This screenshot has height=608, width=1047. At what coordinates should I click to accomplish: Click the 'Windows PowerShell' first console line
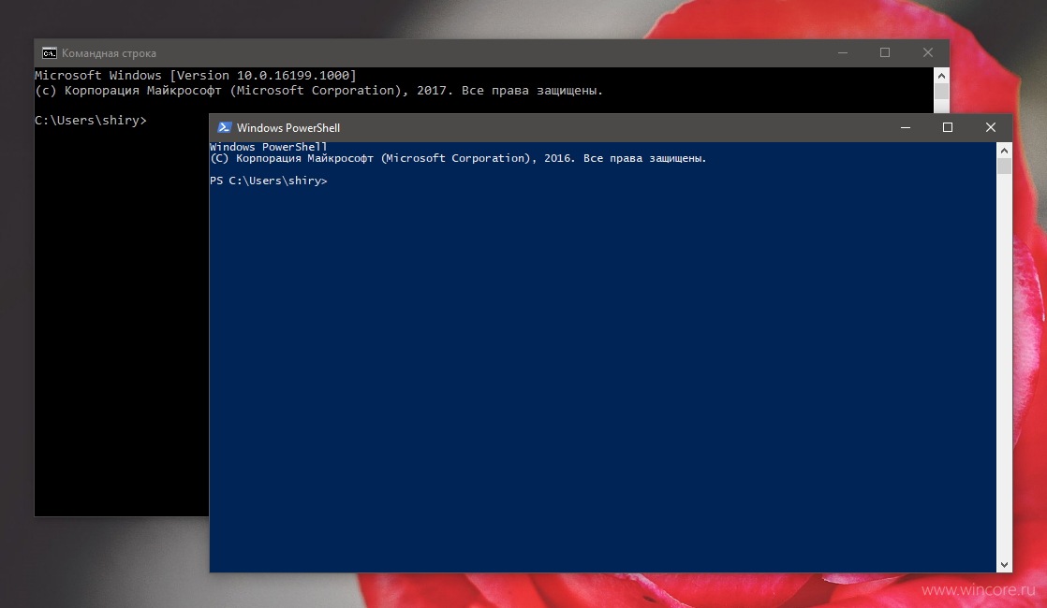coord(269,147)
